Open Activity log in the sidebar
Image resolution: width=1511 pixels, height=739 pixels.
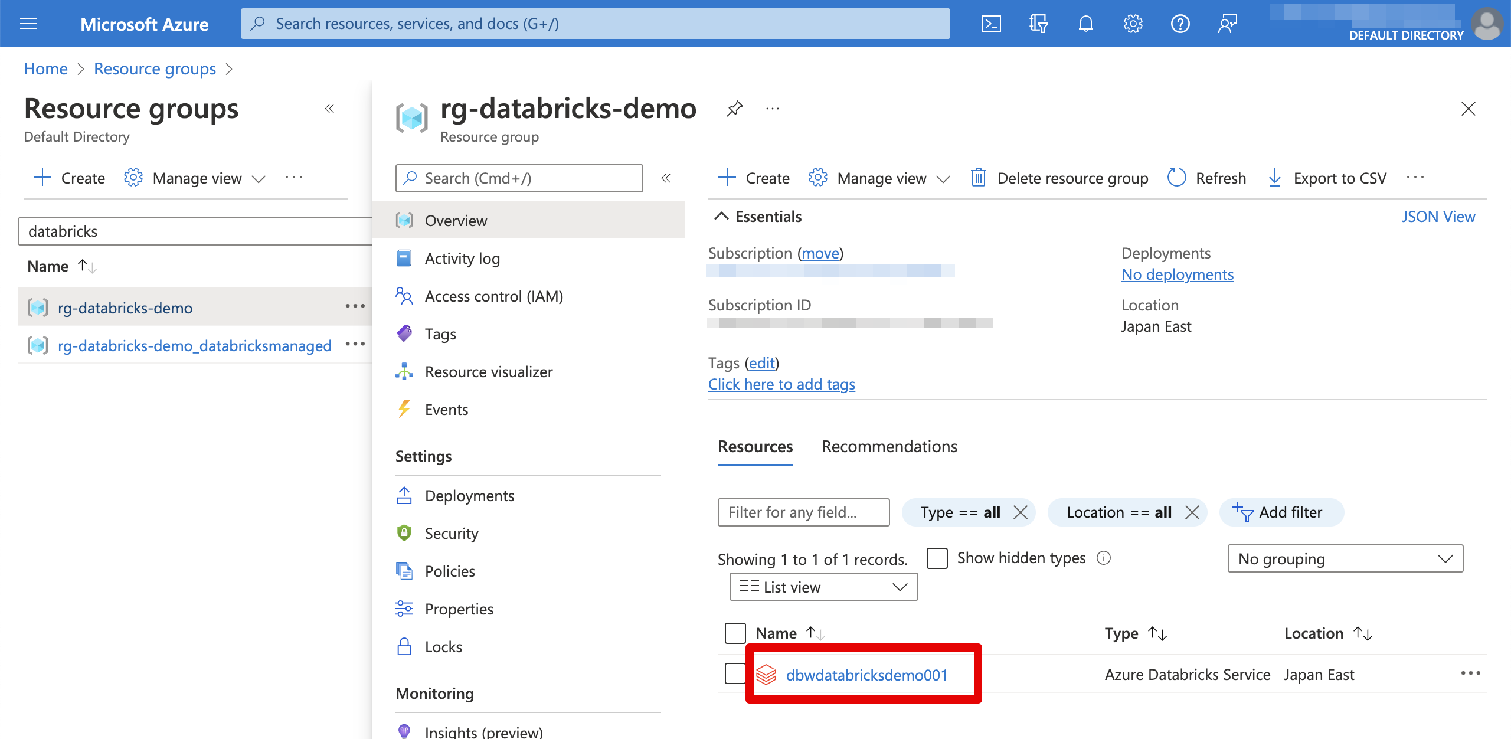[x=462, y=258]
